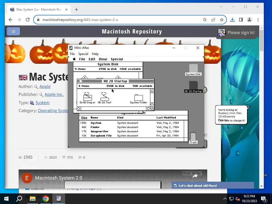
Task: Open the emulated Mac View menu
Action: [x=103, y=59]
